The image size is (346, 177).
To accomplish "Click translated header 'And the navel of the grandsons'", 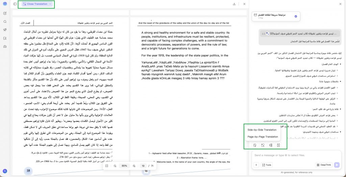I will coord(183,23).
